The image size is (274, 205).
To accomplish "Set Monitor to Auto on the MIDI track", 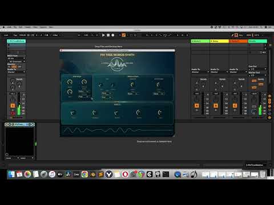I will [x=14, y=67].
